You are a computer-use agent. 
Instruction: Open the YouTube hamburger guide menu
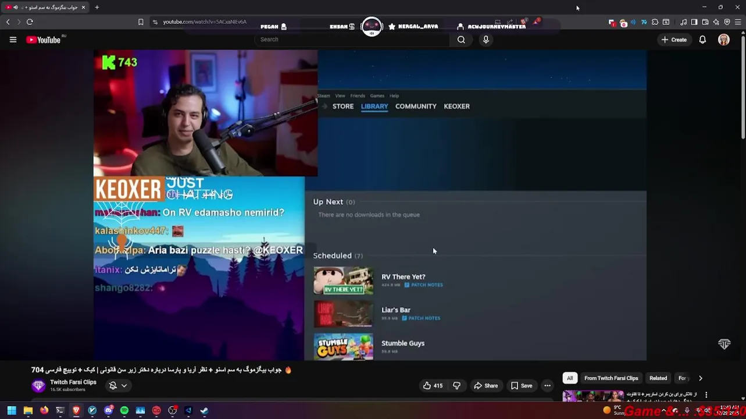point(13,40)
